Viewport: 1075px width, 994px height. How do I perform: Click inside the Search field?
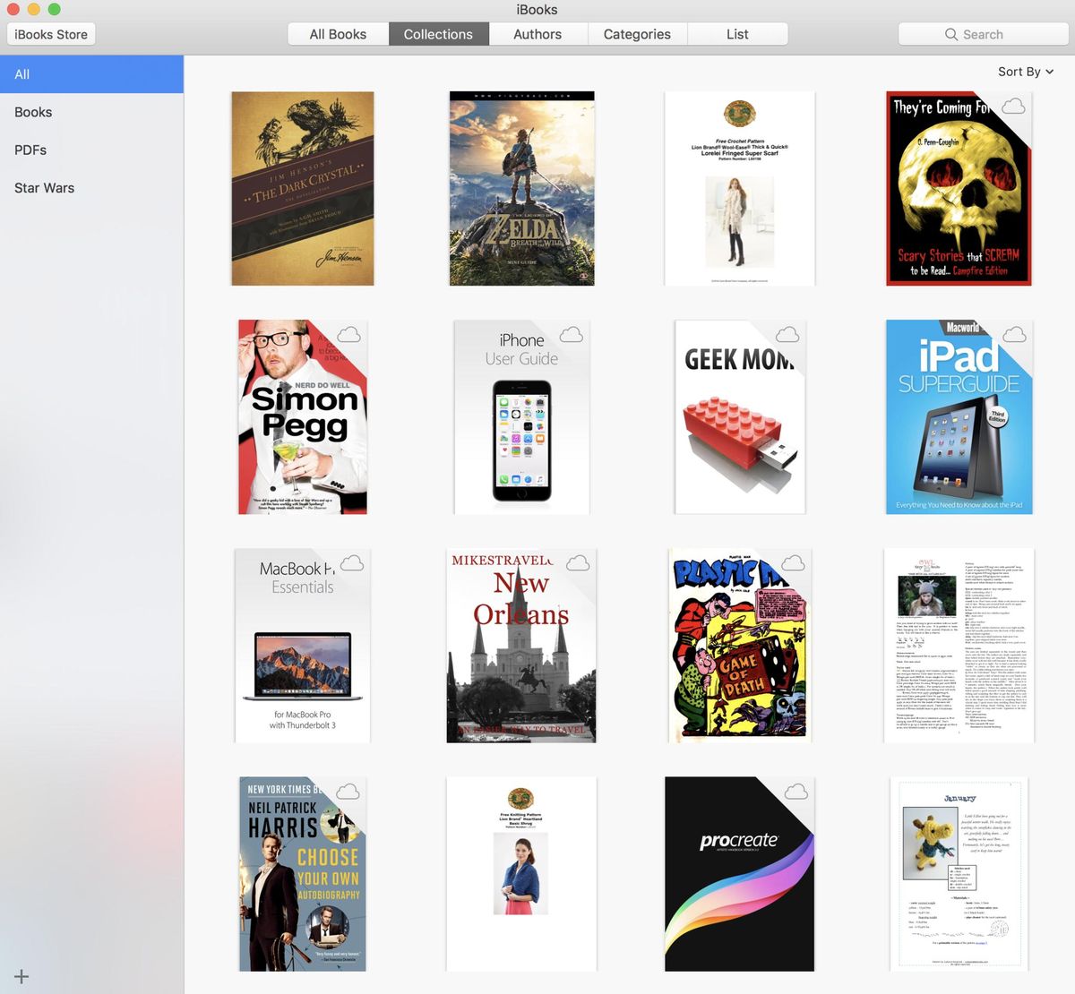pos(984,34)
